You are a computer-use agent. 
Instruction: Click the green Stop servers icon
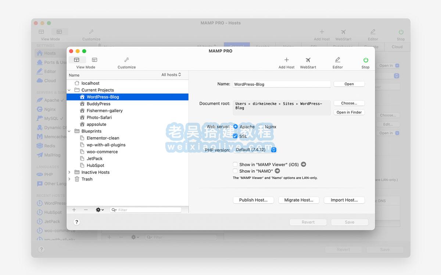365,60
